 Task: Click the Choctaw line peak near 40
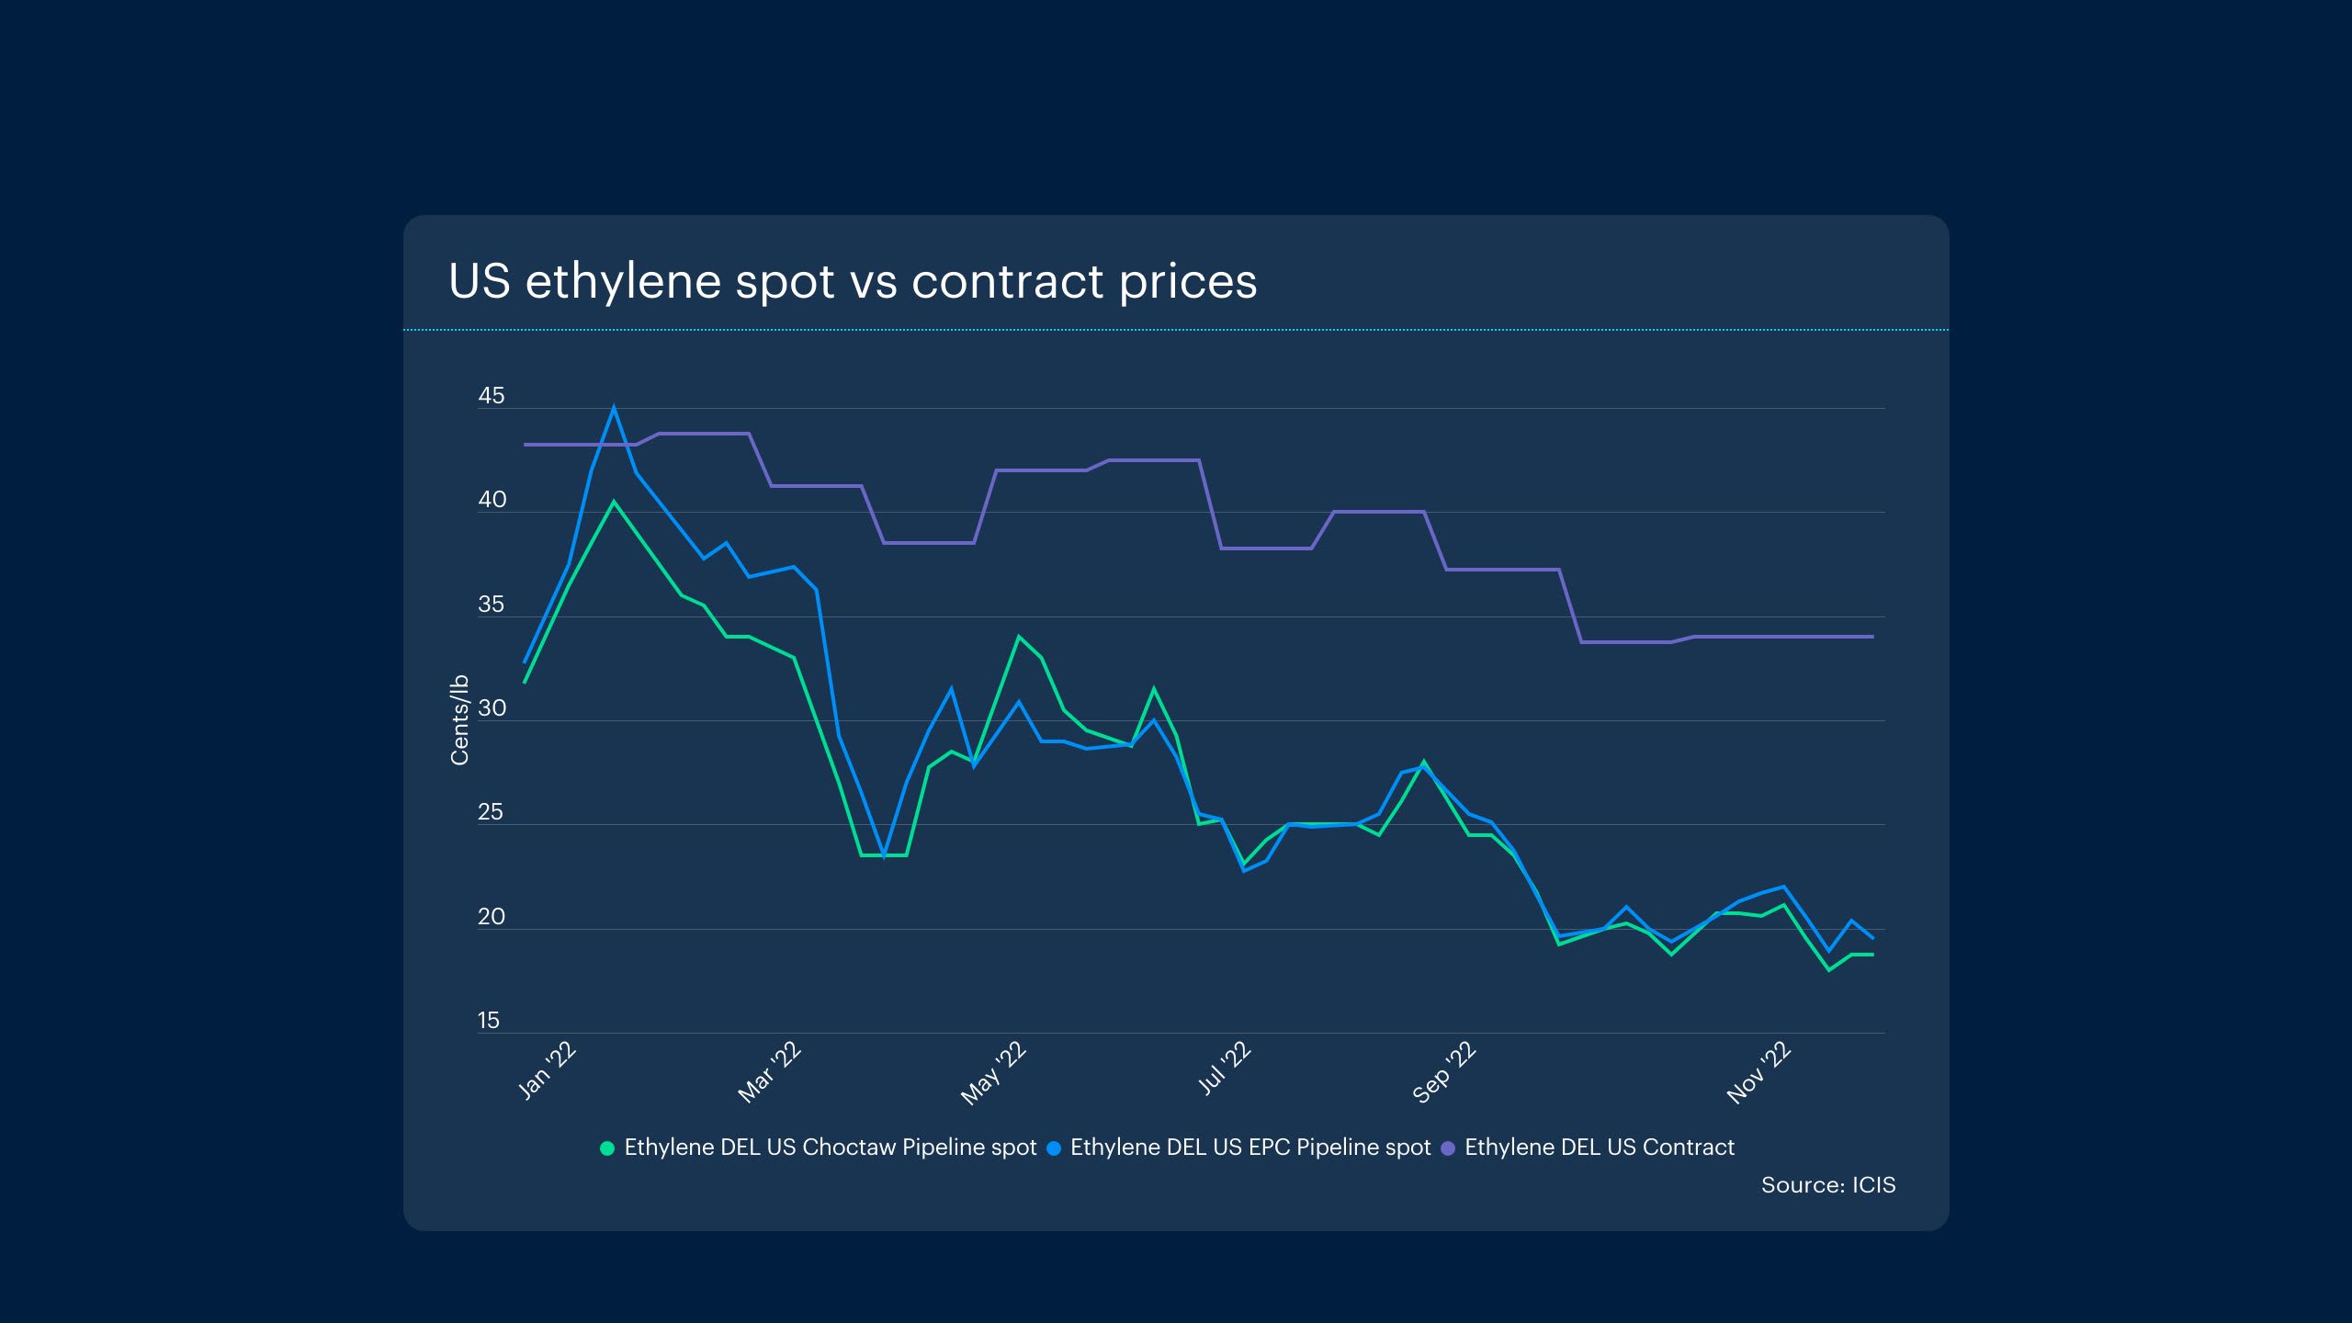tap(614, 502)
